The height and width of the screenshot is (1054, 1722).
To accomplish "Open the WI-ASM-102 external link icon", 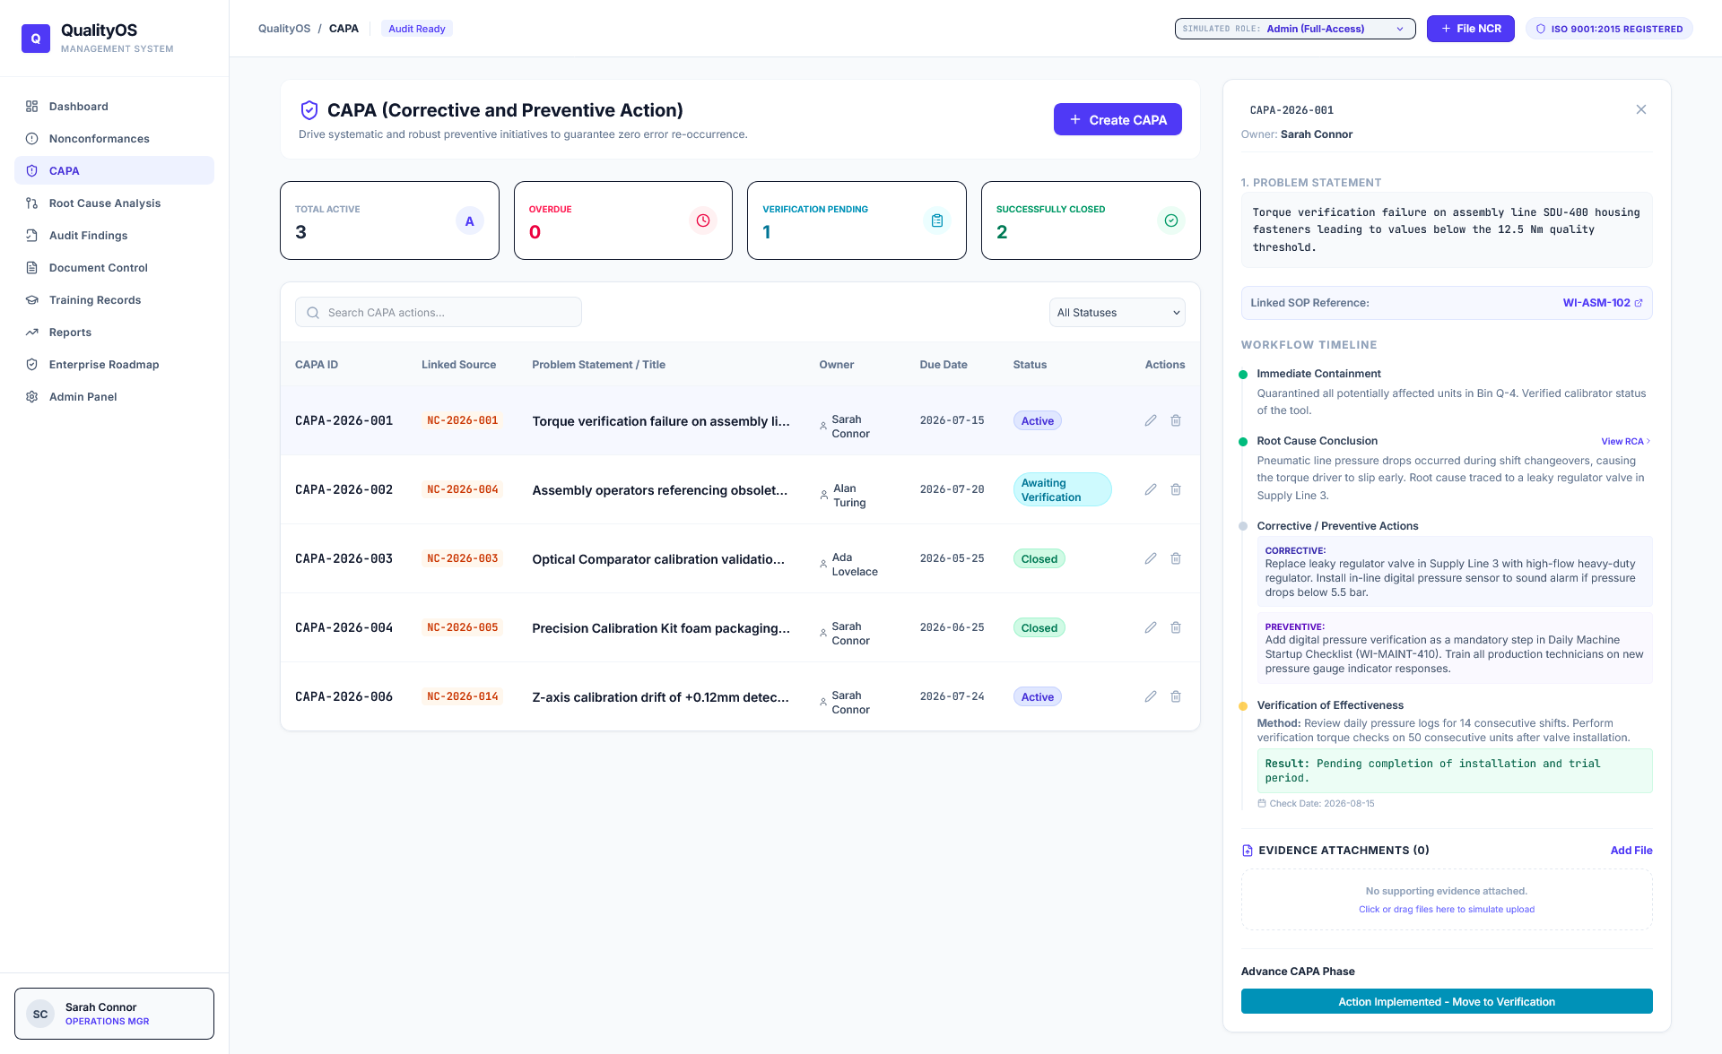I will (x=1639, y=303).
